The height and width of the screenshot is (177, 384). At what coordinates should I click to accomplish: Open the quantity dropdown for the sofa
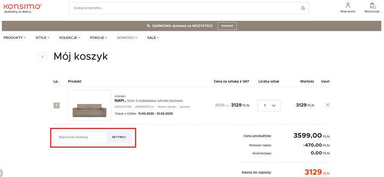(x=269, y=105)
